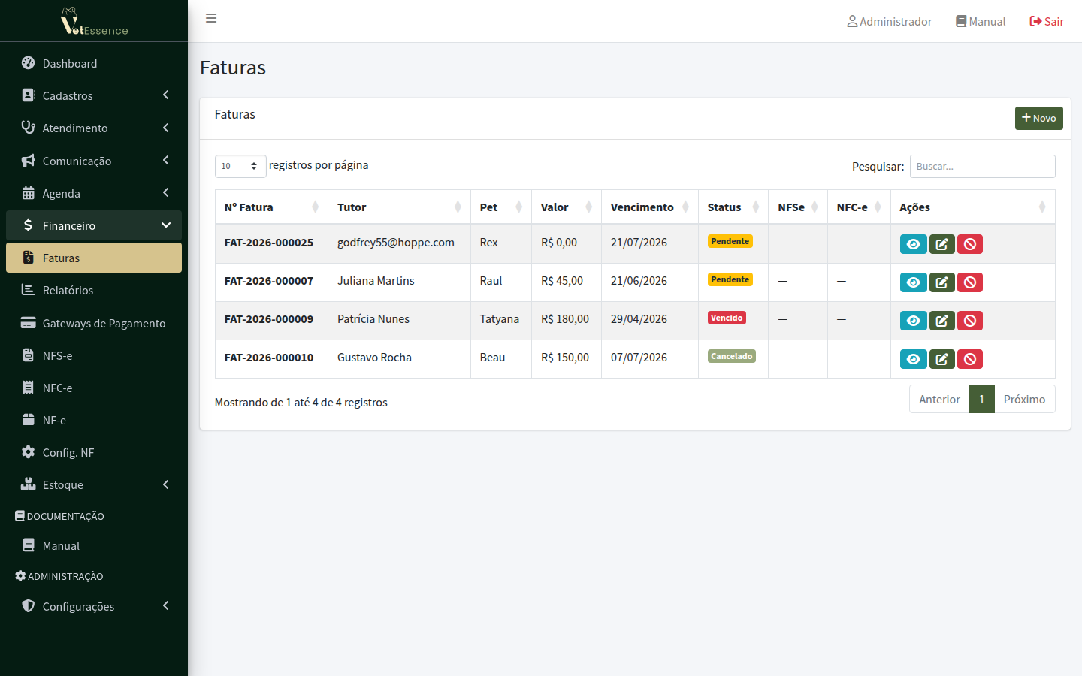
Task: Expand the Cadastros sidebar menu
Action: [94, 95]
